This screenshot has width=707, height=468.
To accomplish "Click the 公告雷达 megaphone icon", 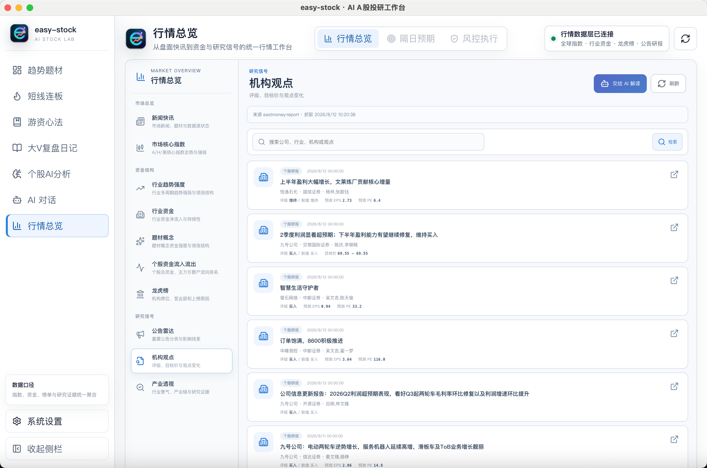I will [140, 335].
